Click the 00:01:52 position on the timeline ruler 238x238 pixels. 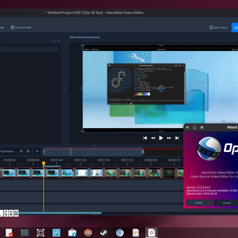click(127, 160)
